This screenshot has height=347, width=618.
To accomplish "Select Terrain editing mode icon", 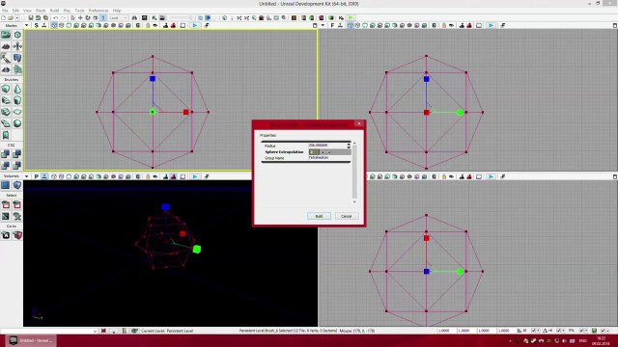I will [x=6, y=46].
